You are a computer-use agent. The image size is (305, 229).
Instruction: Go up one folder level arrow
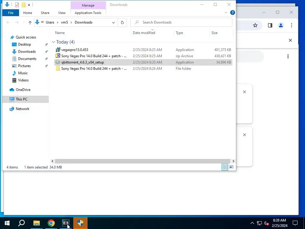(30, 23)
